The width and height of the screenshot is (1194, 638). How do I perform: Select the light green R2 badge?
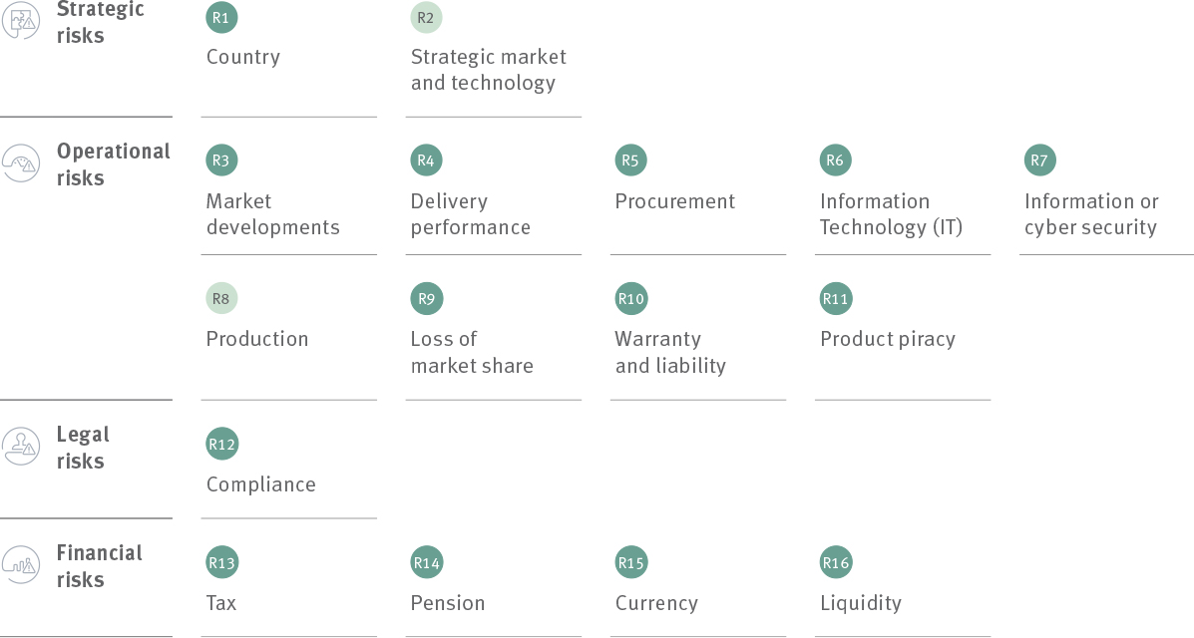pyautogui.click(x=426, y=17)
